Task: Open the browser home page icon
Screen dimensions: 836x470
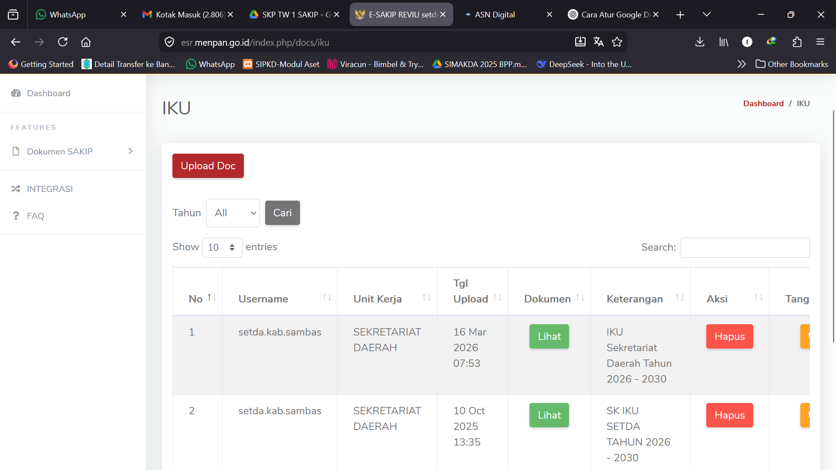Action: pyautogui.click(x=86, y=42)
